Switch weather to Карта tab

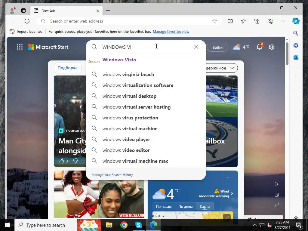[x=205, y=207]
